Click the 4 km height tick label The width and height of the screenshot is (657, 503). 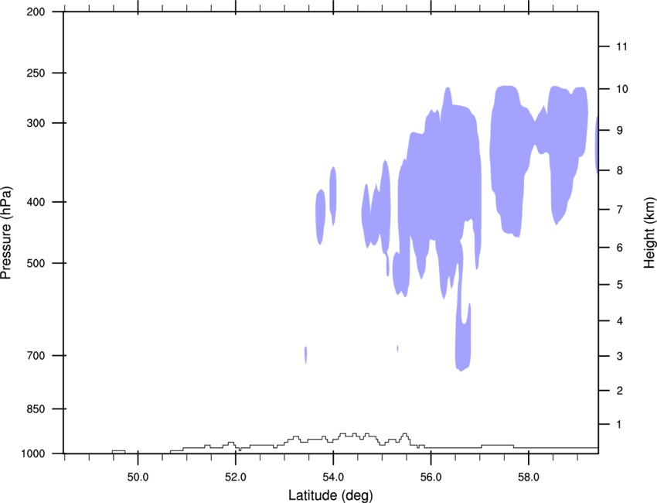point(620,321)
